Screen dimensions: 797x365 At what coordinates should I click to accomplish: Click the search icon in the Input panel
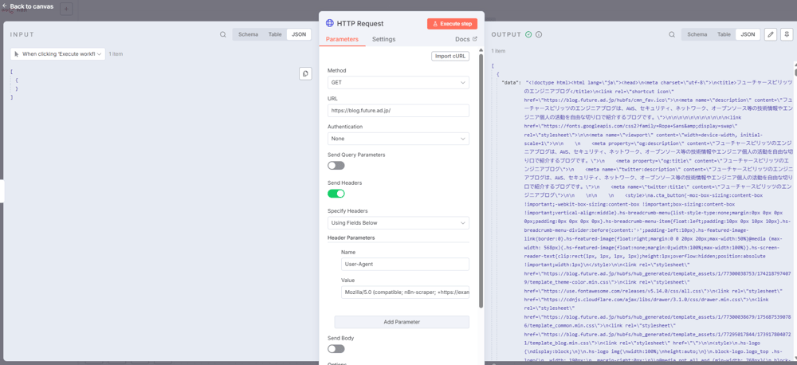(x=223, y=34)
